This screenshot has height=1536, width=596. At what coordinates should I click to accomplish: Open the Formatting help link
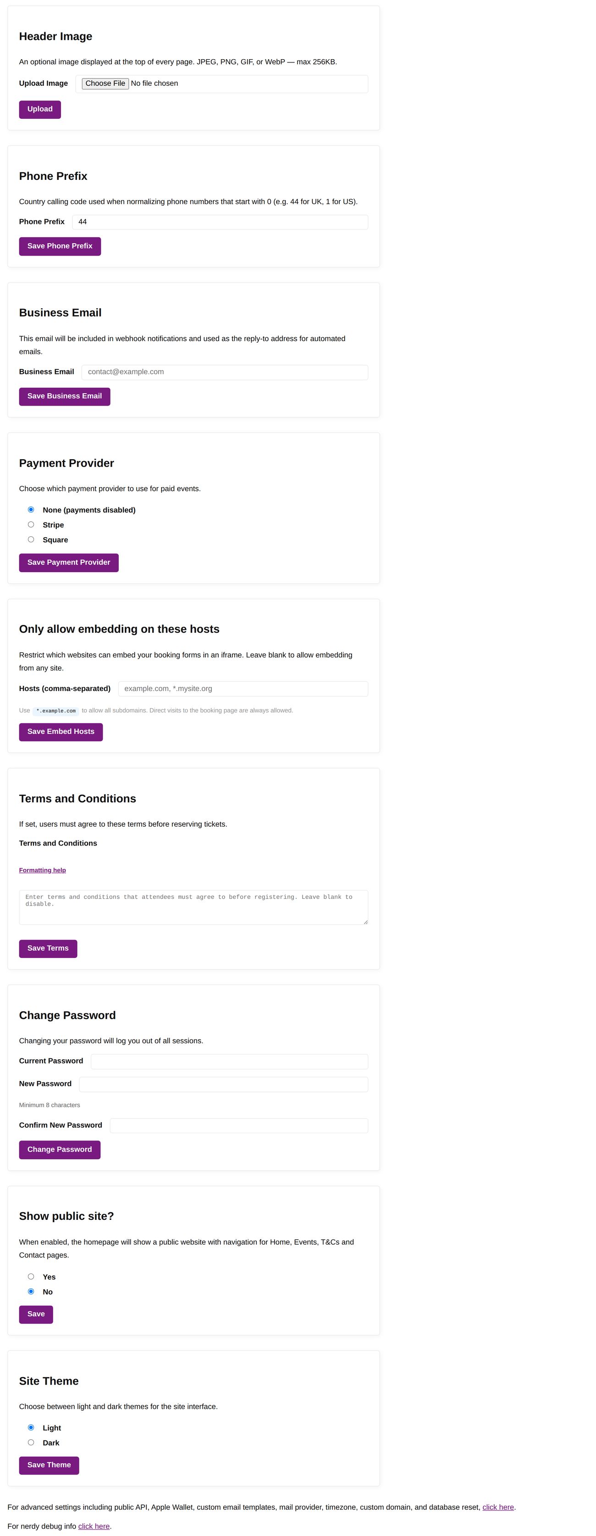[42, 870]
